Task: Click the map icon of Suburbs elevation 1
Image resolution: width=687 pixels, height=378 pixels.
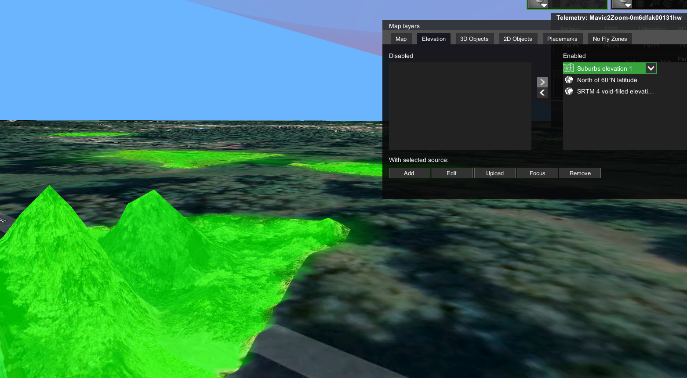Action: click(x=569, y=68)
